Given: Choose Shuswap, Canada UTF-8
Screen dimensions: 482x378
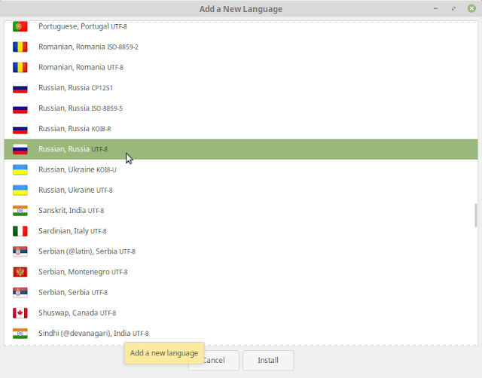Looking at the screenshot, I should click(241, 312).
